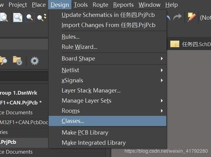Click the folder with magnifier icon

(3, 61)
